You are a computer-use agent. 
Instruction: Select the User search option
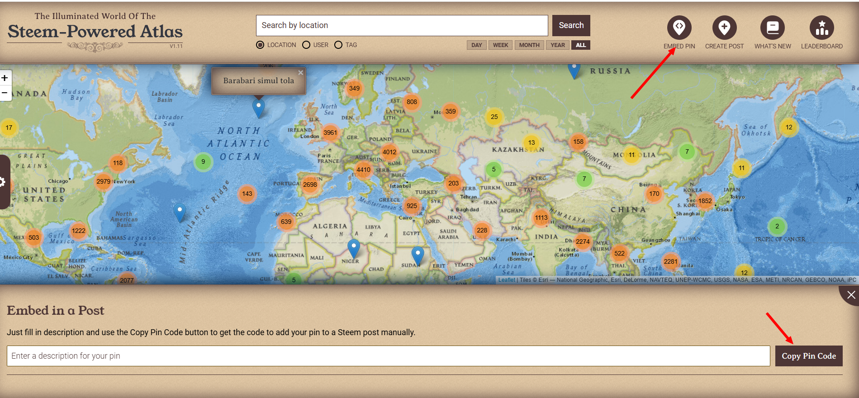(315, 45)
